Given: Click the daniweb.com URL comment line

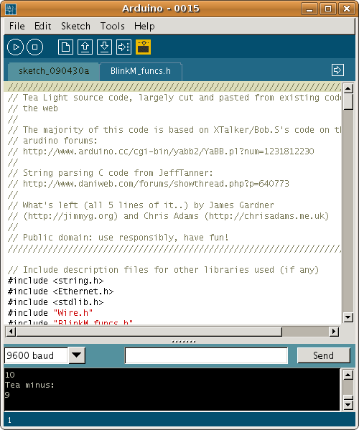Looking at the screenshot, I should [x=149, y=184].
